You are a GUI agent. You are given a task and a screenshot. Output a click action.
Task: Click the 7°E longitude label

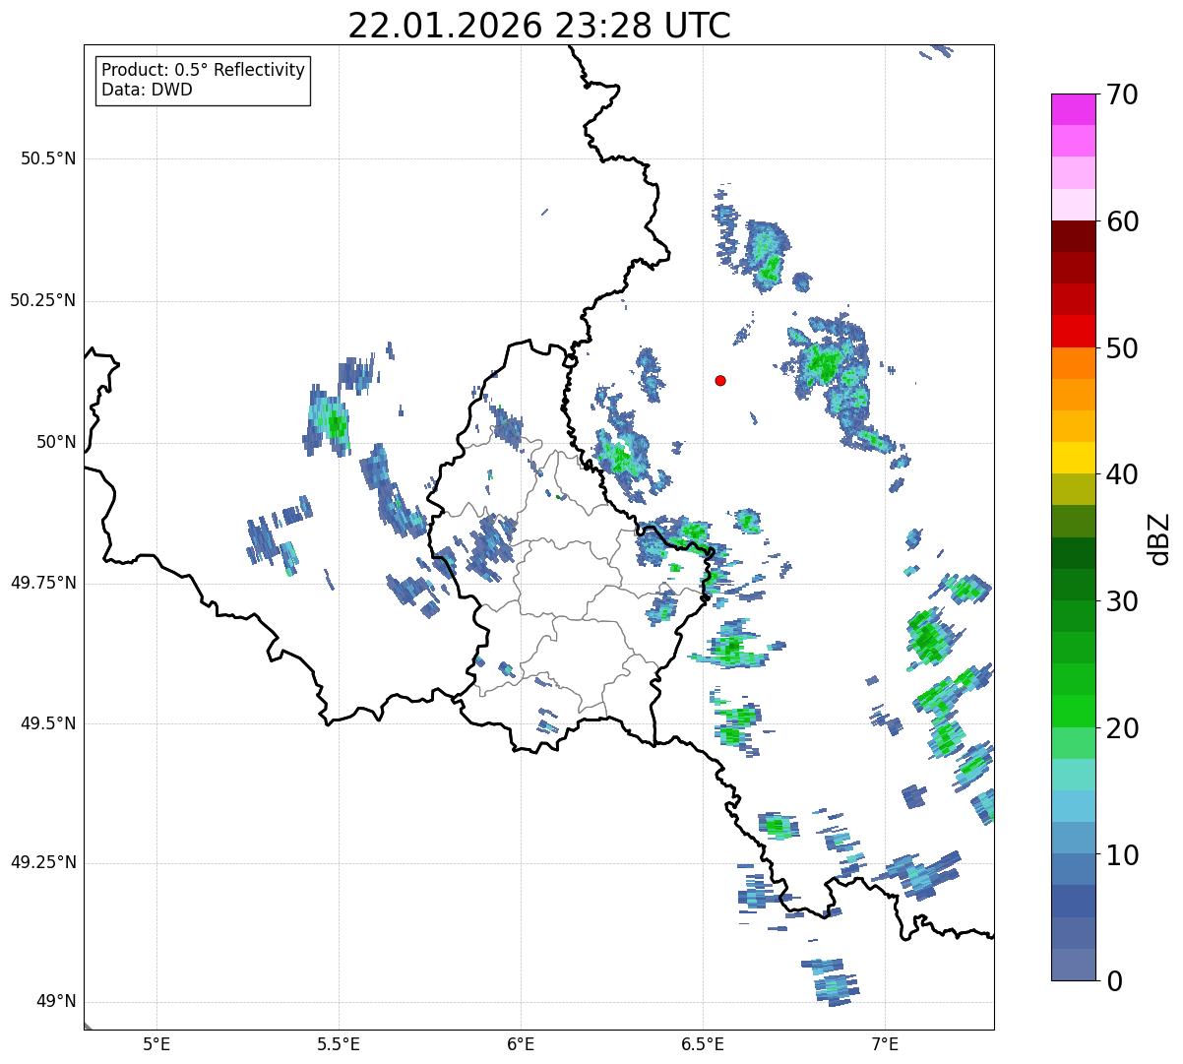(x=886, y=1043)
